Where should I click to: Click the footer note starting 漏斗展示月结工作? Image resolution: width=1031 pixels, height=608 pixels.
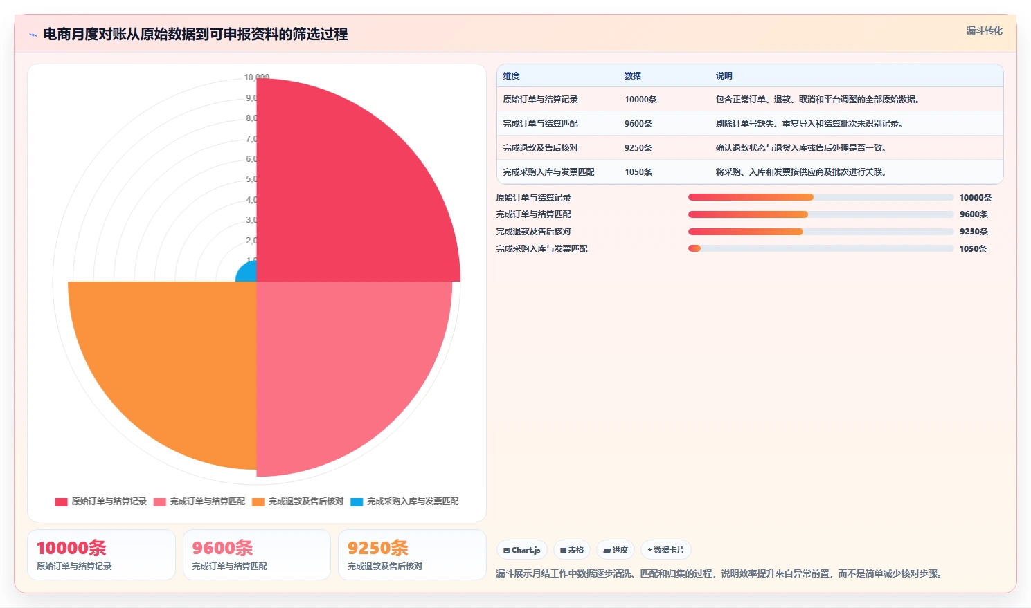(720, 573)
